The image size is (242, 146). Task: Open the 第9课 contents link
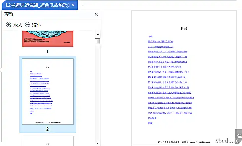169,92
